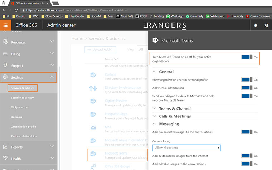
Task: Open the Office 365 app launcher waffle
Action: pyautogui.click(x=5, y=25)
